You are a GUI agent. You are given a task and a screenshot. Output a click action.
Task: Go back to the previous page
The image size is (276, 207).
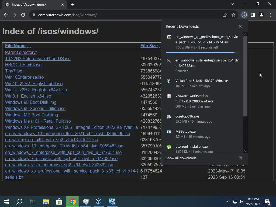pyautogui.click(x=6, y=15)
